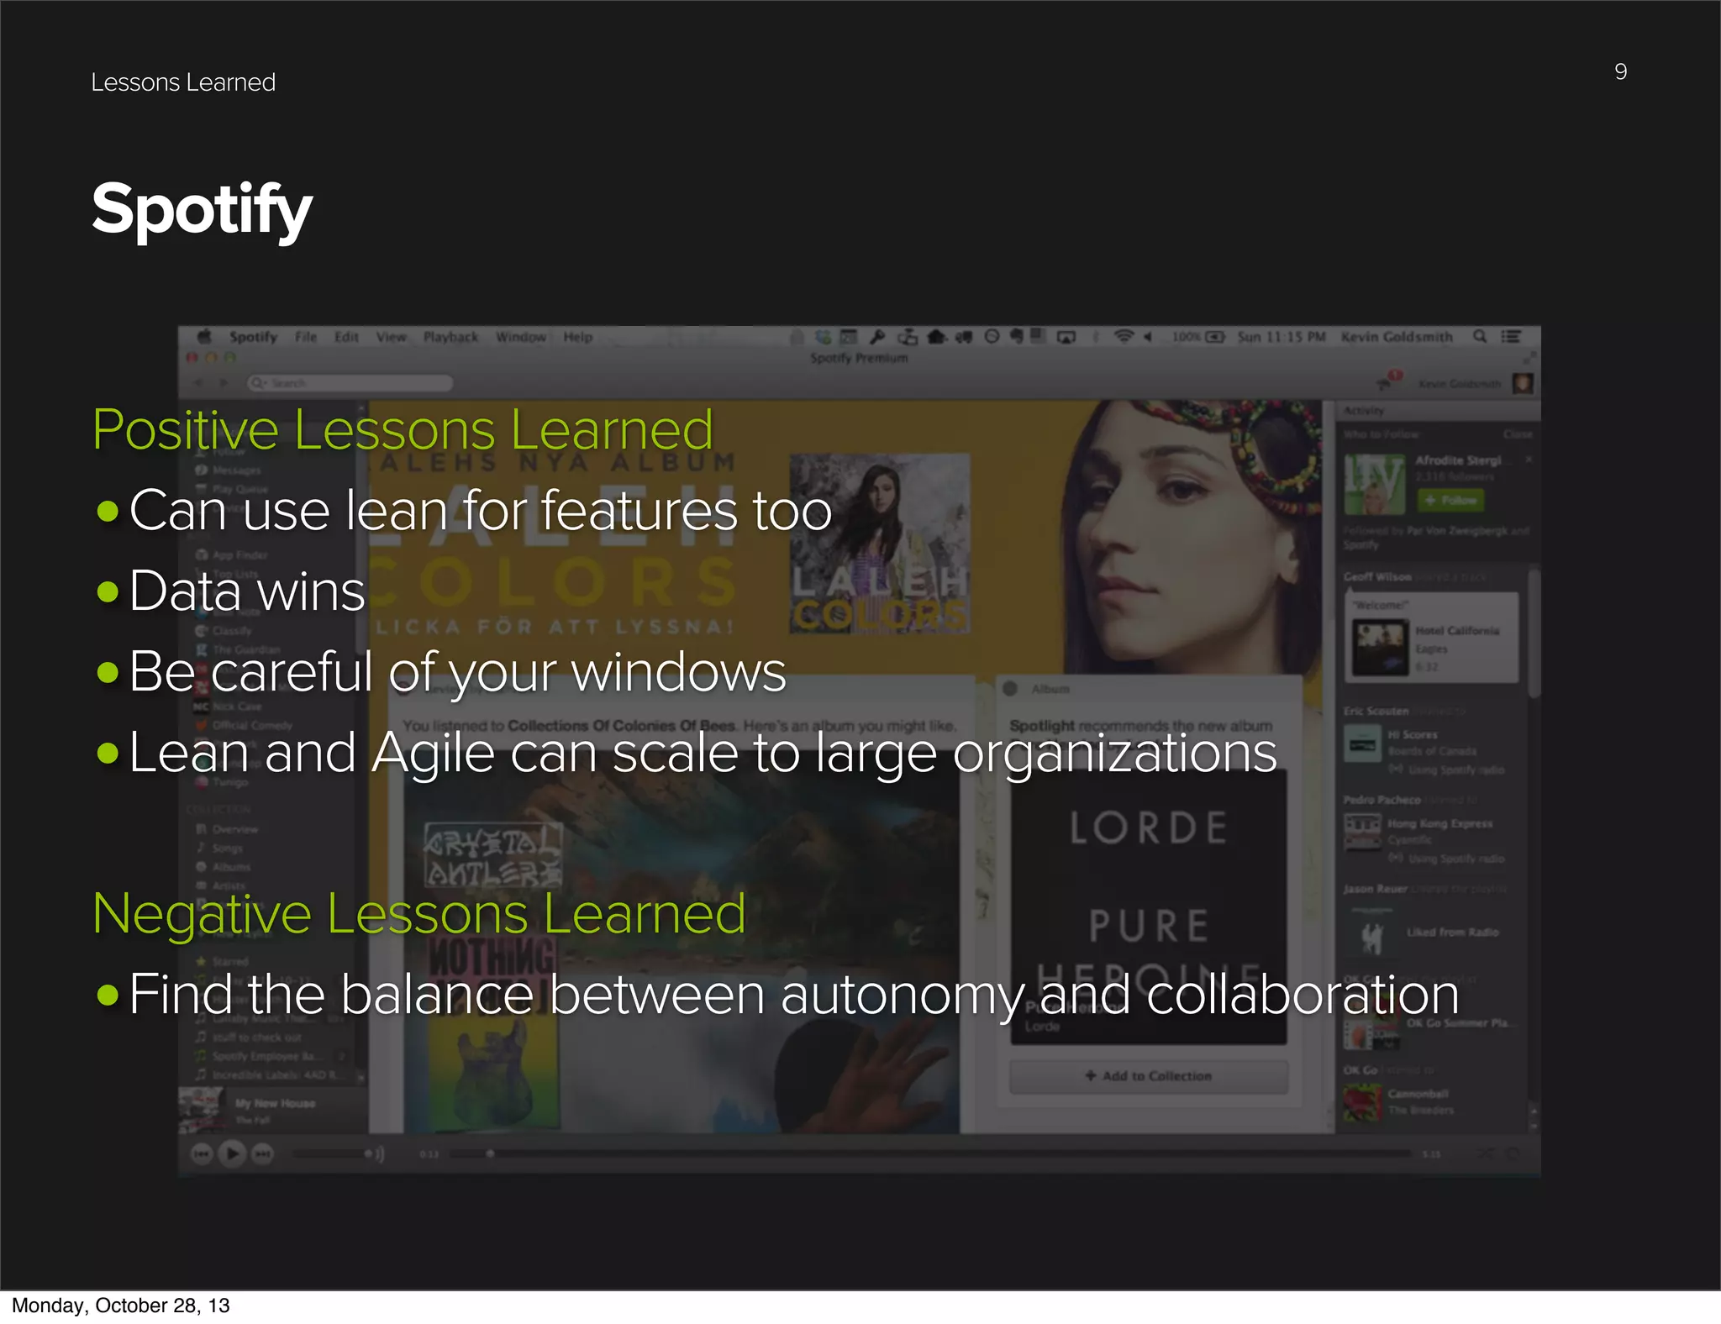The width and height of the screenshot is (1721, 1324).
Task: Click the activity feed scrollbar
Action: tap(1534, 634)
